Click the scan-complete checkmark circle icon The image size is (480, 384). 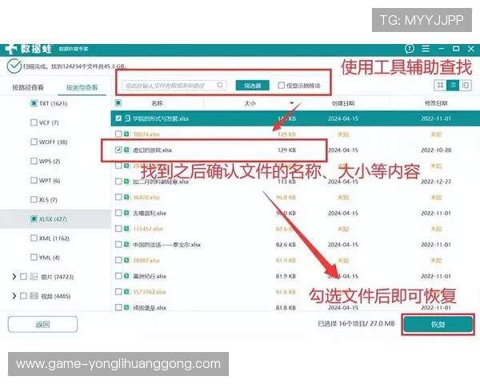pos(14,66)
